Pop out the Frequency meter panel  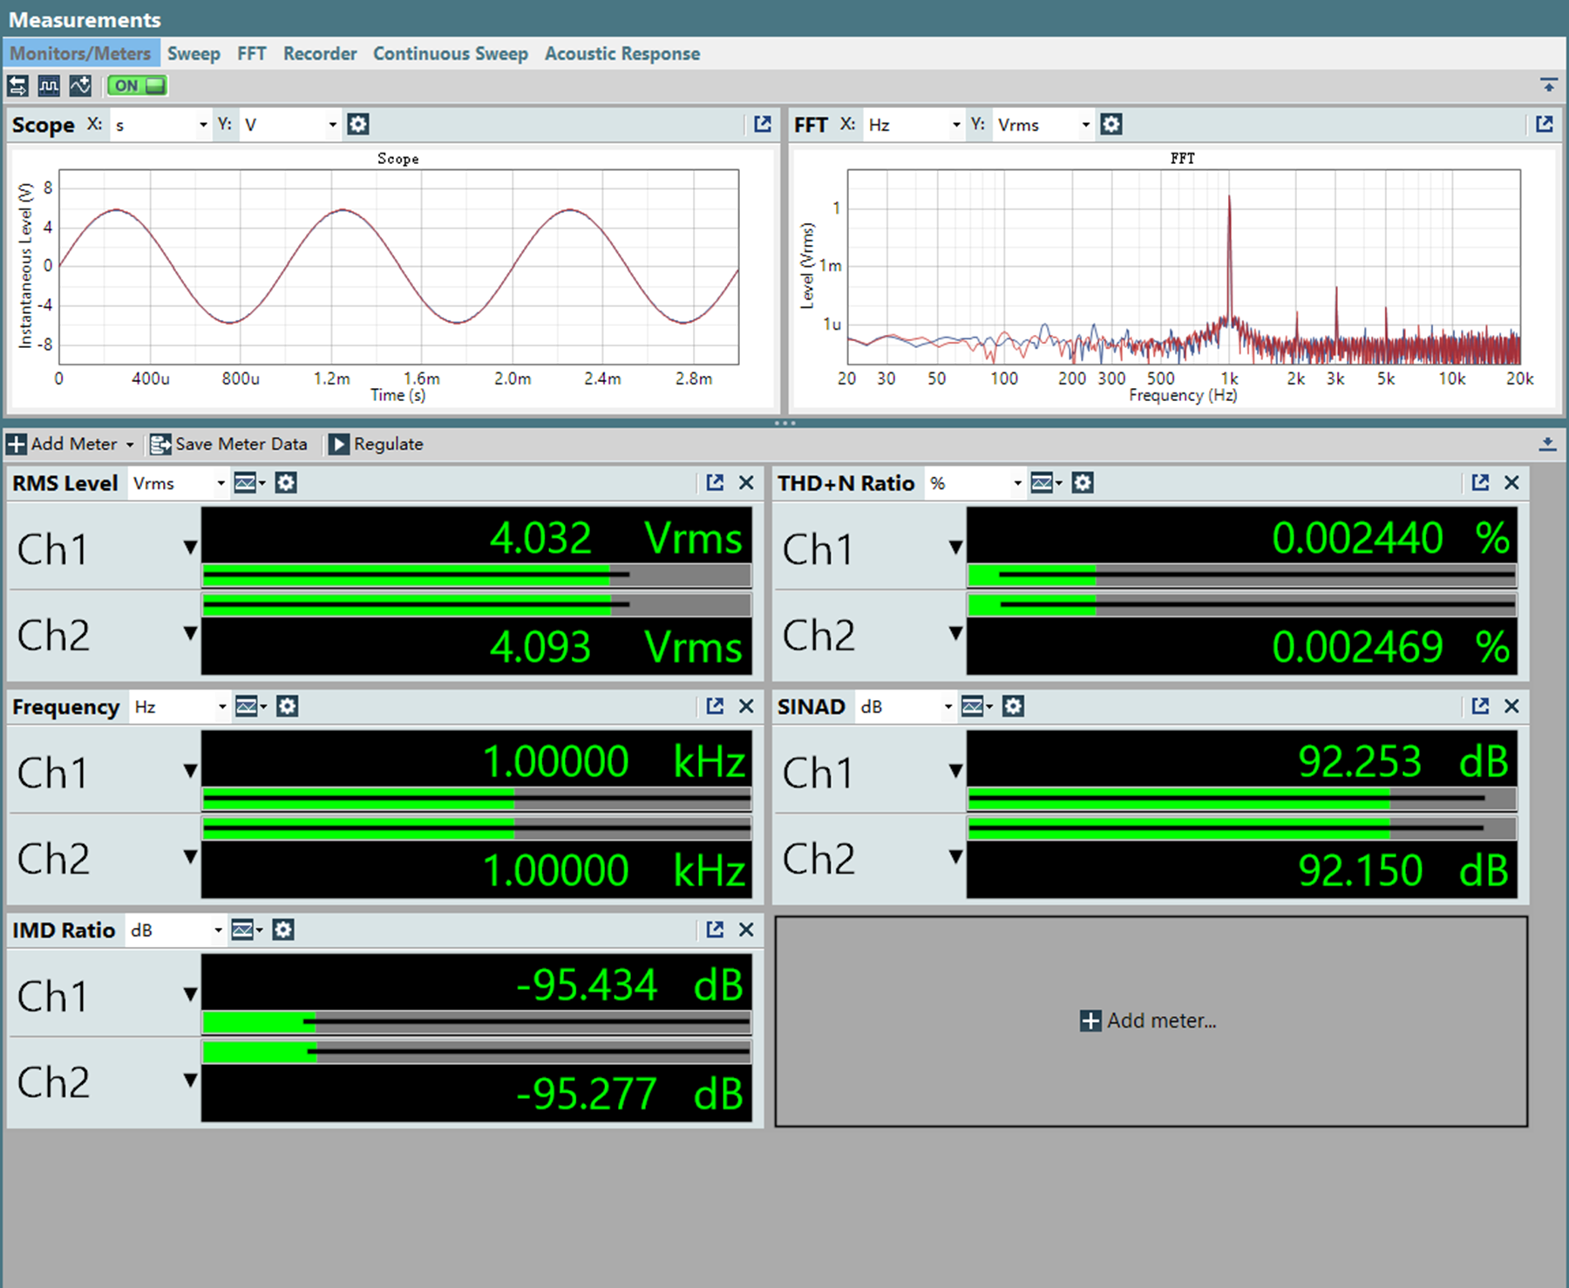click(715, 706)
